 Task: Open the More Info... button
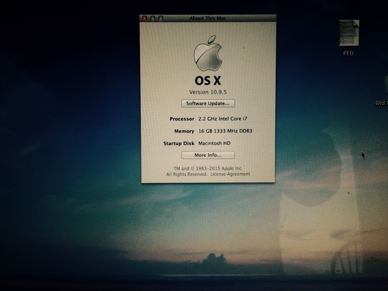tap(208, 155)
